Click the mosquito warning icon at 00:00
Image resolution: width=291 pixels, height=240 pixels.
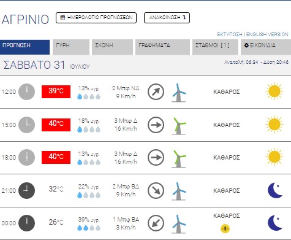click(x=225, y=228)
